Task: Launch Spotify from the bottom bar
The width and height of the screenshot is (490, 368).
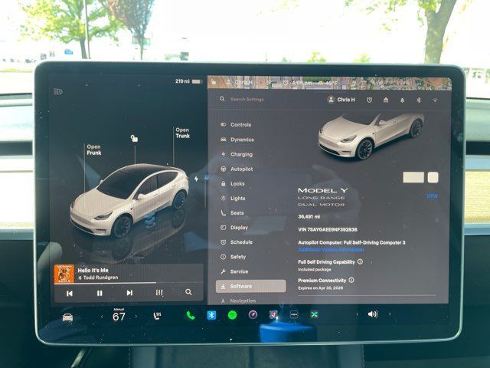Action: click(x=232, y=315)
